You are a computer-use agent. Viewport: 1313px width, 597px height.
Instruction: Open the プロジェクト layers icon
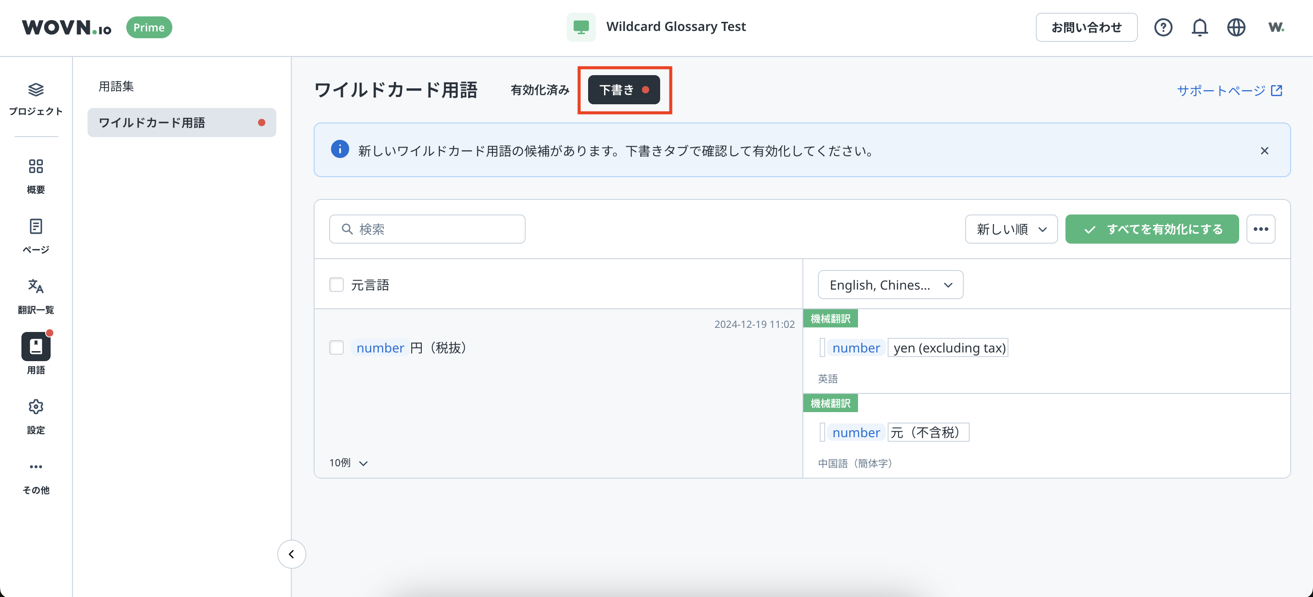click(x=36, y=90)
